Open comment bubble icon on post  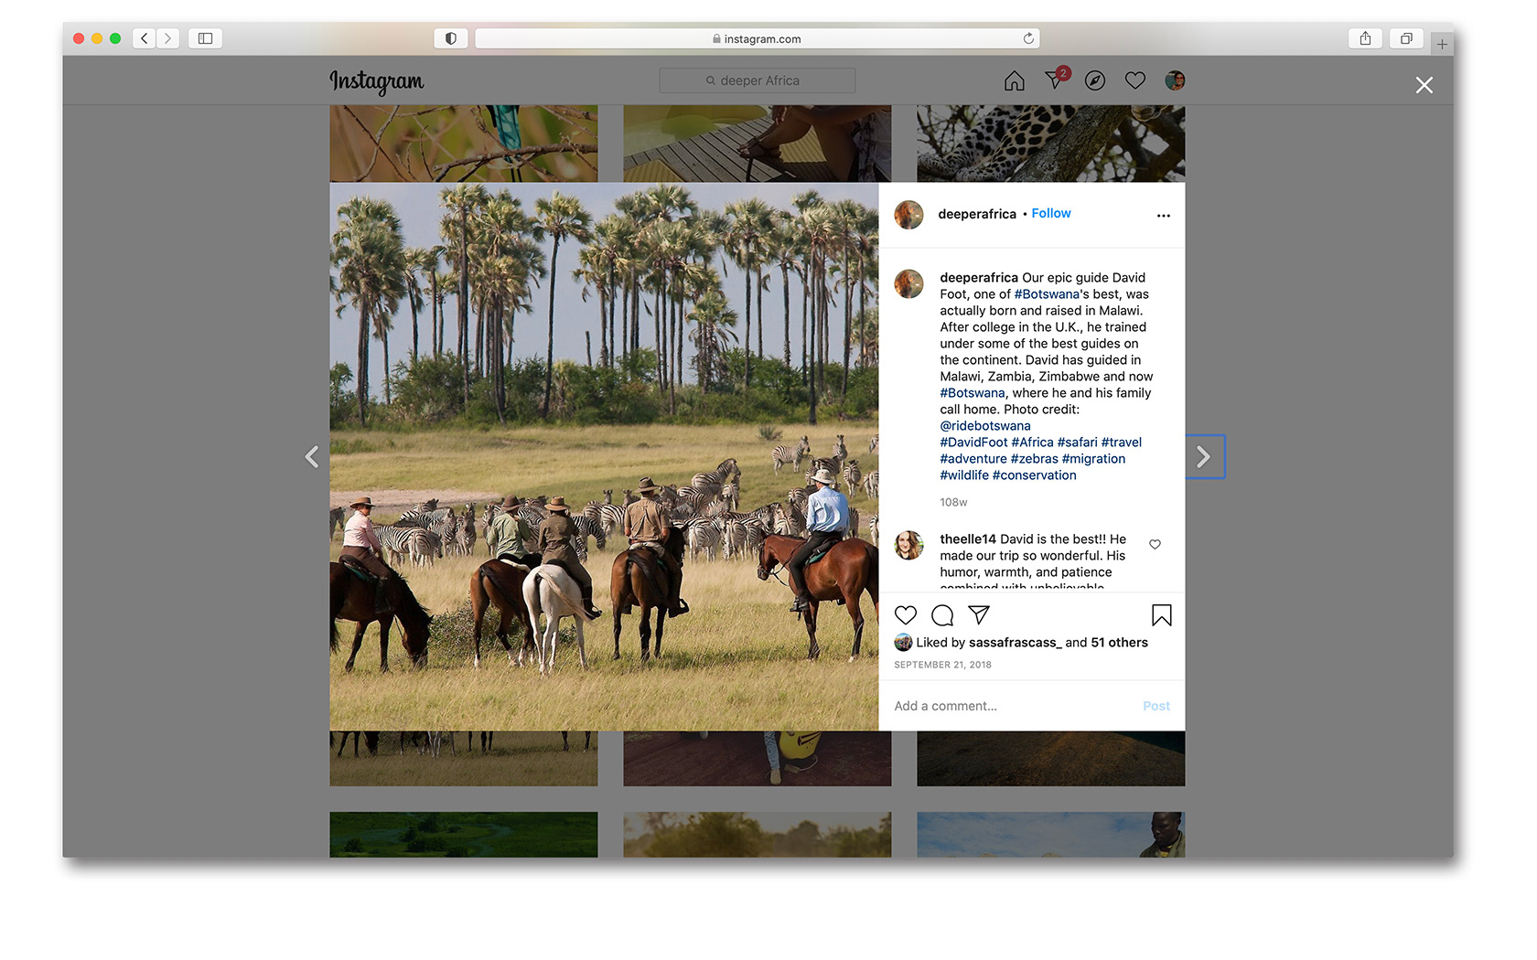(x=942, y=615)
